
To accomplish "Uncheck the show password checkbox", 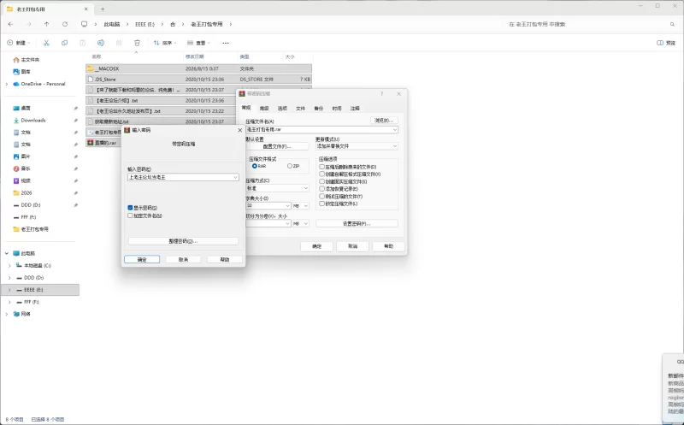I will [130, 208].
